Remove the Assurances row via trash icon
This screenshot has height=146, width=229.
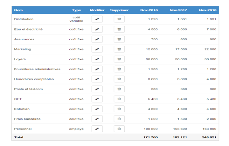click(x=119, y=39)
